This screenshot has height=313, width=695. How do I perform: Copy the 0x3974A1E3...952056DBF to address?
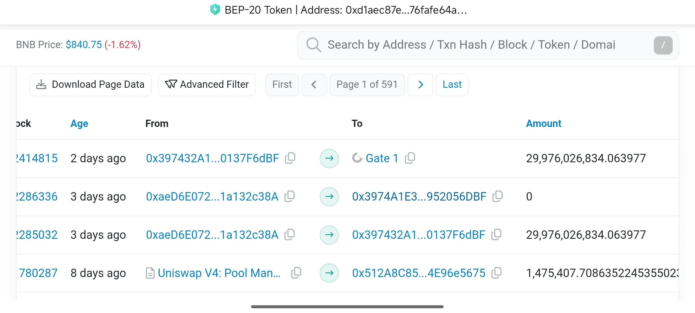(x=498, y=196)
